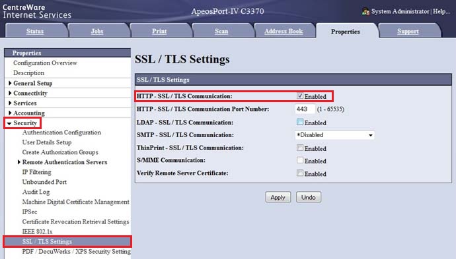The image size is (456, 259).
Task: Collapse the Security section arrow
Action: 9,123
